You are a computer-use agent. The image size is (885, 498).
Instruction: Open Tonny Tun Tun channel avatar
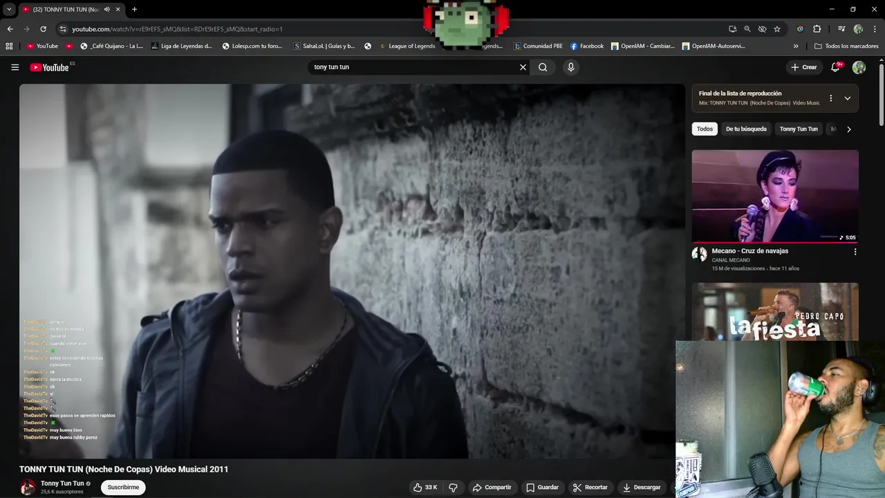pos(28,487)
